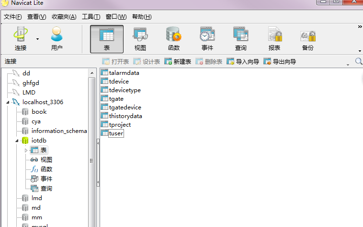
Task: Click the upper splitter collapse arrow
Action: coord(98,143)
